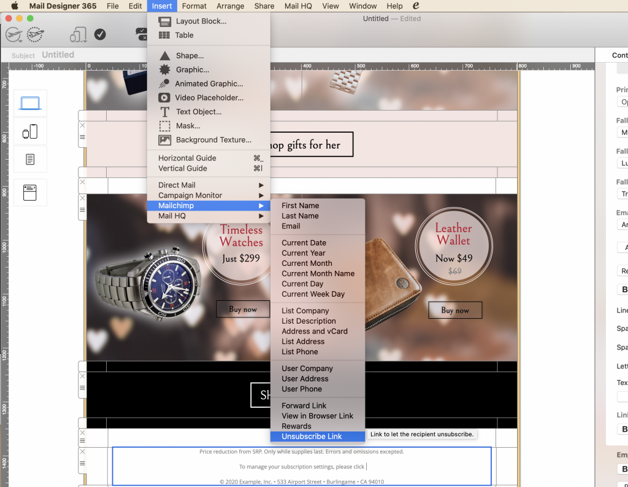The width and height of the screenshot is (628, 487).
Task: Click the round checkmark toolbar icon
Action: pos(100,34)
